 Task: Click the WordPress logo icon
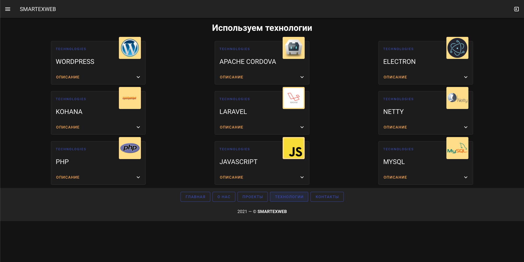130,48
